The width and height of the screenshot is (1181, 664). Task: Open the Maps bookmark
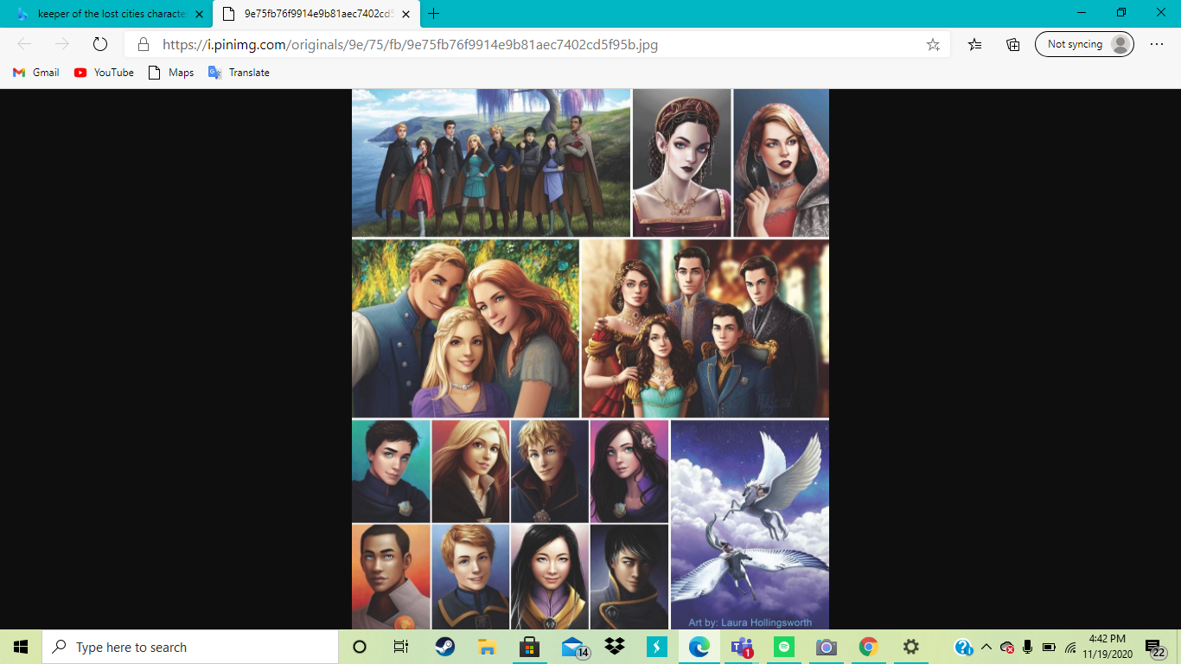pos(171,73)
